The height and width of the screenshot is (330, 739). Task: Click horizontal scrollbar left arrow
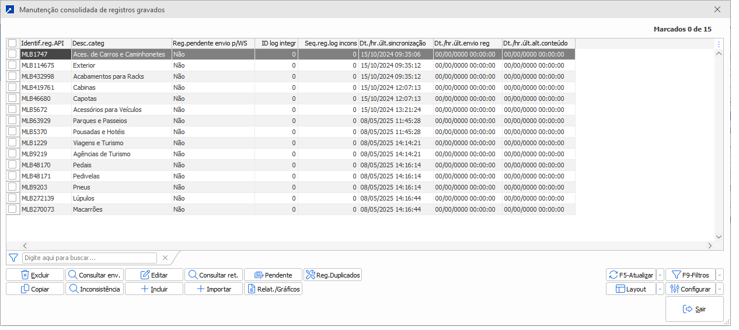coord(25,246)
